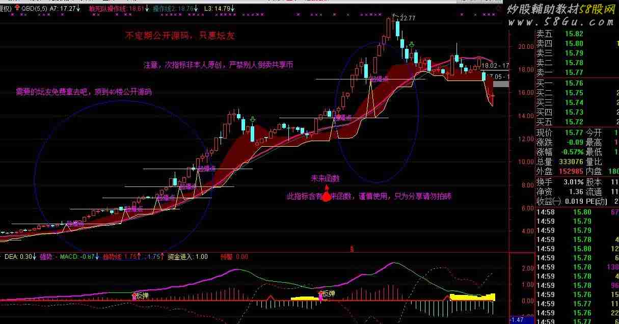Screen dimensions: 619x324
Task: Select the 买一 15.76 bid row
Action: click(578, 83)
